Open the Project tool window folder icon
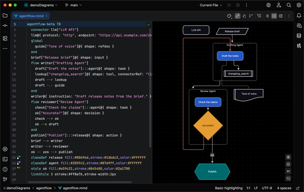The height and width of the screenshot is (192, 304). tap(5, 15)
